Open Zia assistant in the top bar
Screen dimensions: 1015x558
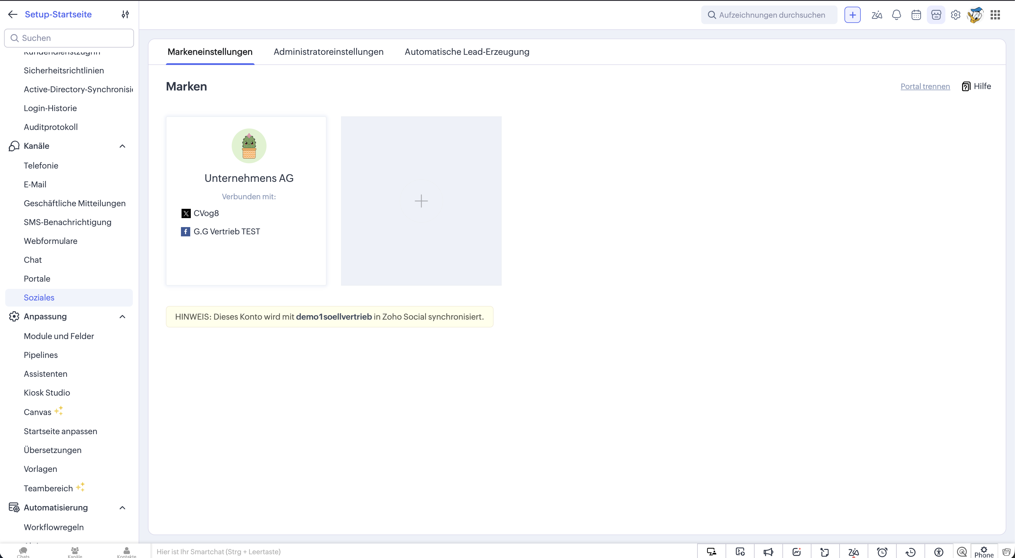click(x=877, y=15)
